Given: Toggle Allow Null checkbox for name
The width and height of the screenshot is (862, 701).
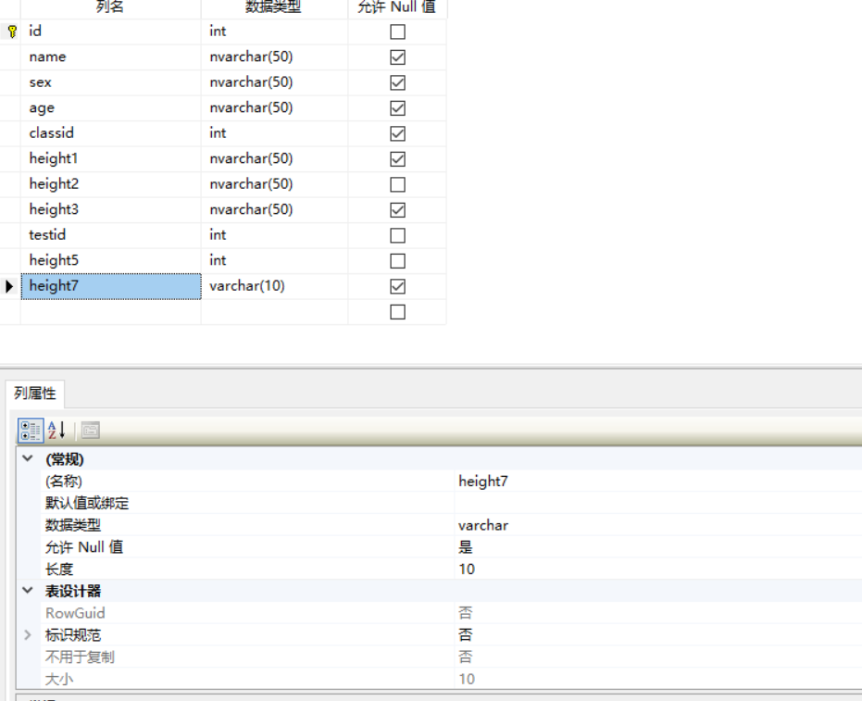Looking at the screenshot, I should click(x=397, y=57).
